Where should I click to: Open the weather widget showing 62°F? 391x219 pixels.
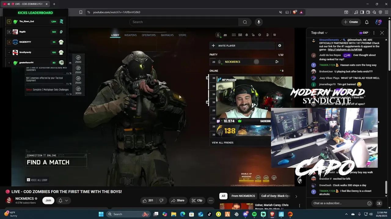click(x=11, y=214)
